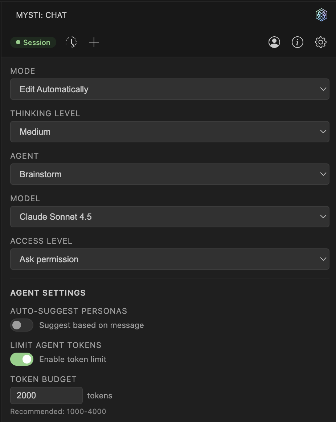Open the Mode dropdown set to Edit Automatically

click(x=170, y=89)
